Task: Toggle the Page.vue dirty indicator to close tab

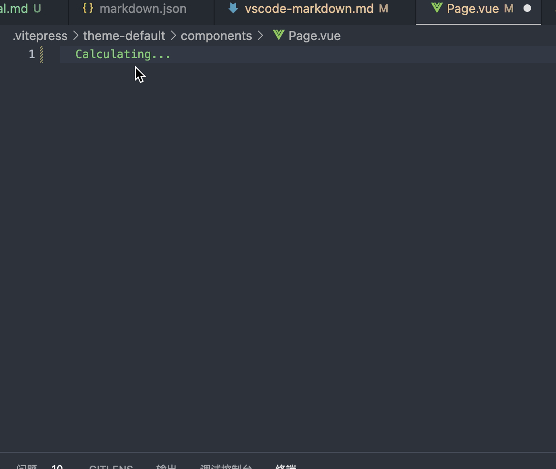Action: [x=528, y=8]
